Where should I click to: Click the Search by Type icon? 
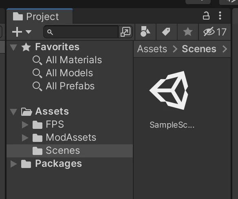[145, 31]
